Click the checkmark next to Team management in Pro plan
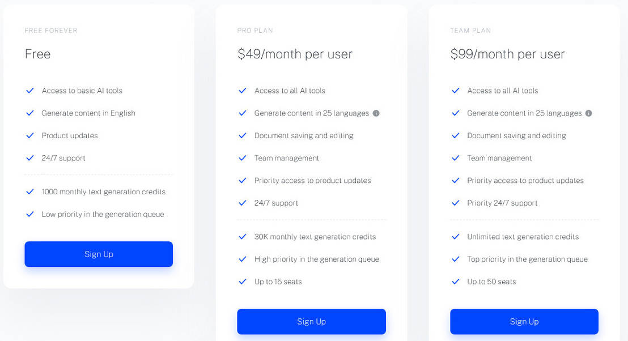 click(243, 158)
